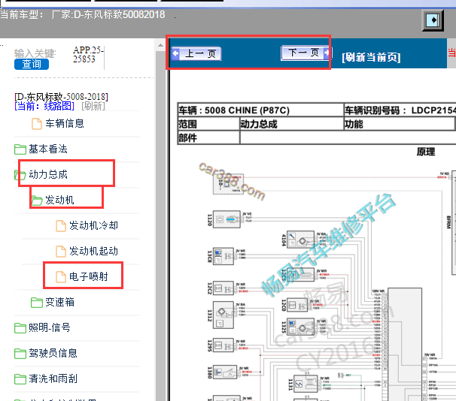Open the 发动机起动 document
The image size is (456, 401).
(x=93, y=251)
